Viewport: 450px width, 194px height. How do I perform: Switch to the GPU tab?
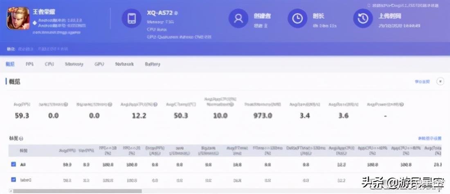click(99, 64)
